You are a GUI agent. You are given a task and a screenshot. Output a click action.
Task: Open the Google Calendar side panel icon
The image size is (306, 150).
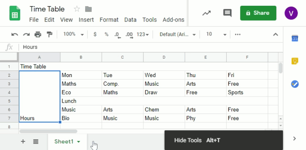(295, 38)
